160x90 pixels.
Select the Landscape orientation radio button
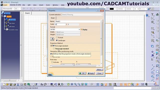[57, 40]
